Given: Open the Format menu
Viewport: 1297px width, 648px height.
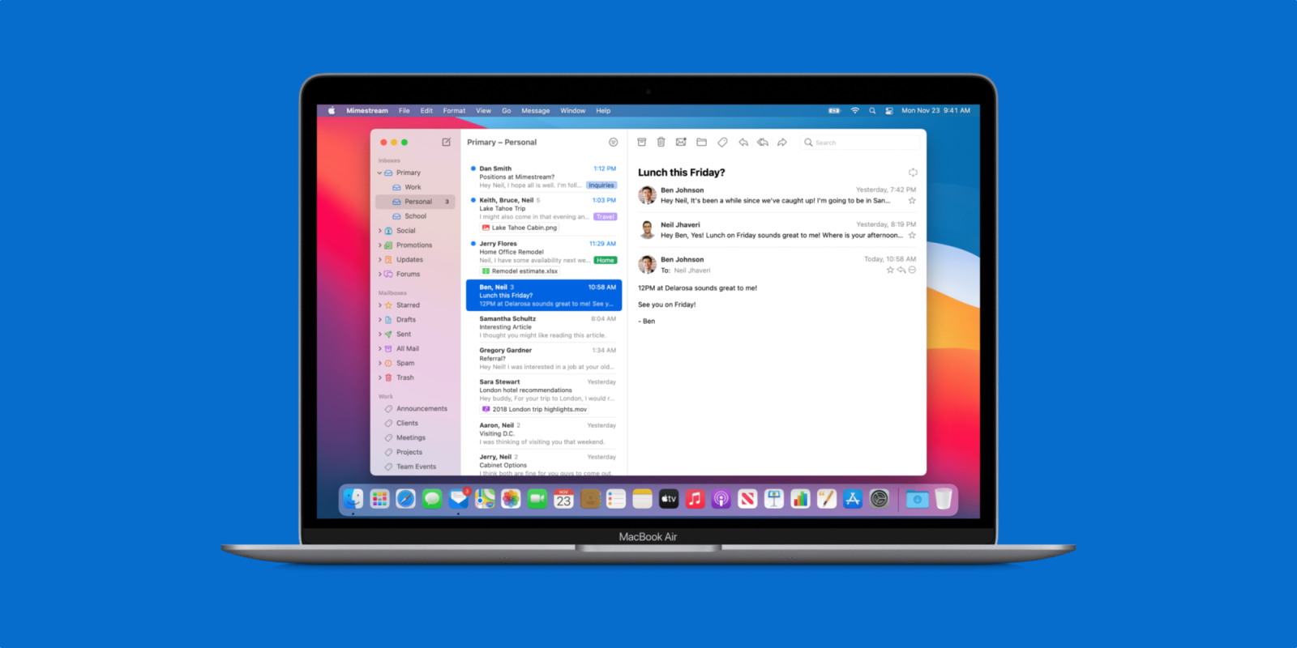Looking at the screenshot, I should 454,111.
